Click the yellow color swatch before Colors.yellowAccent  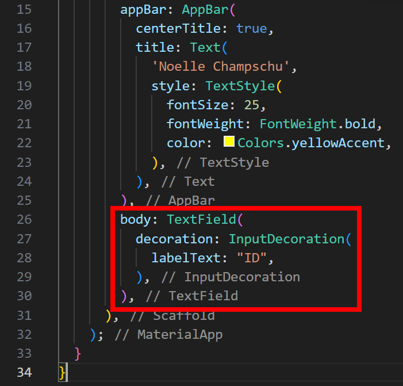point(229,142)
